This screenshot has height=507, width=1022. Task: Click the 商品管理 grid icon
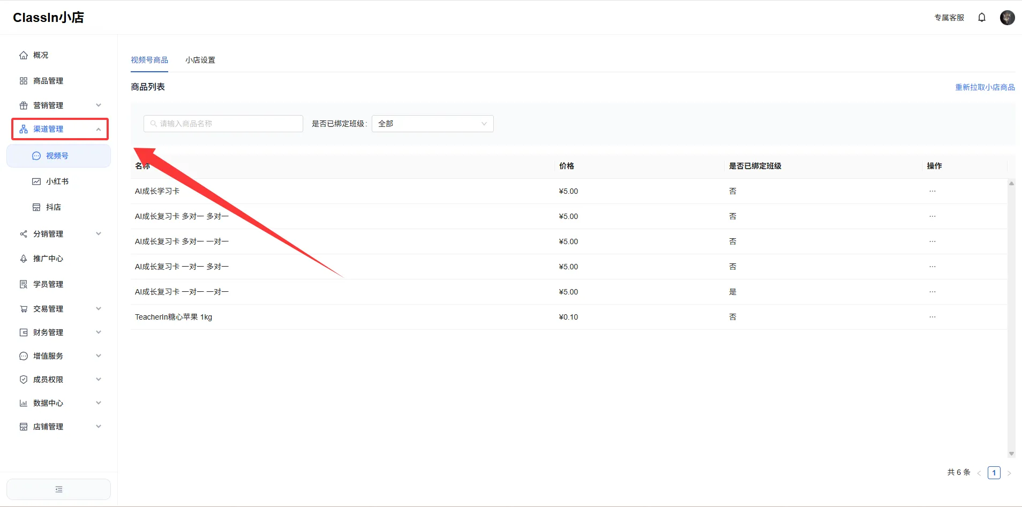coord(24,81)
